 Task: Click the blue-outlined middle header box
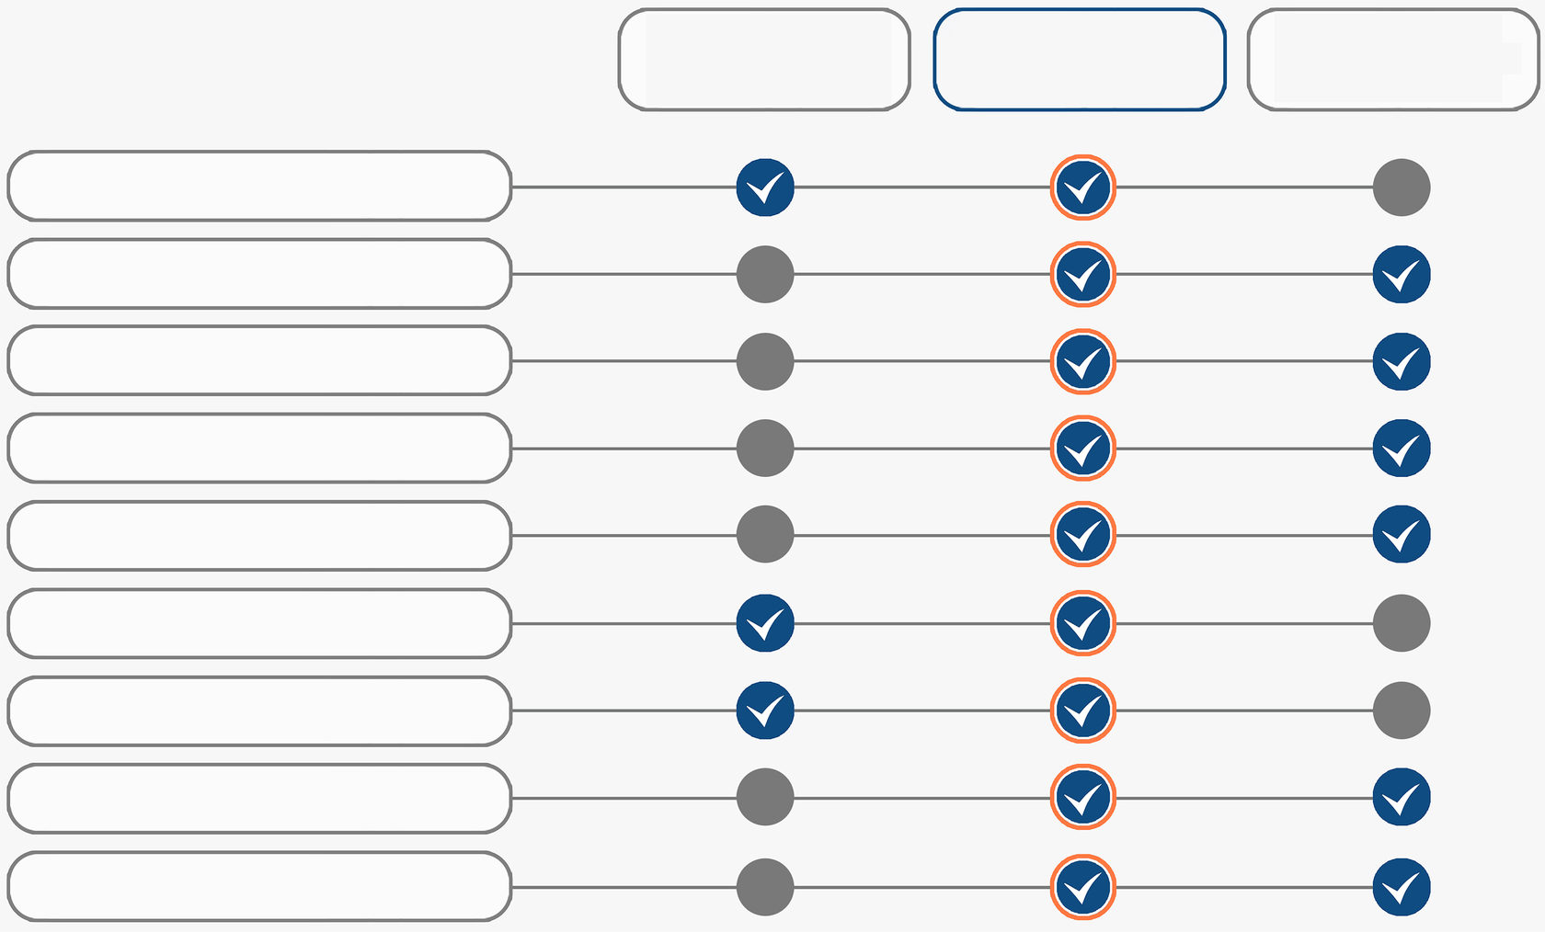coord(1079,60)
